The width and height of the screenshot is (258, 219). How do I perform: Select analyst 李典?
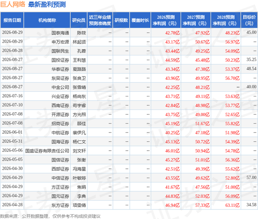tap(81, 196)
